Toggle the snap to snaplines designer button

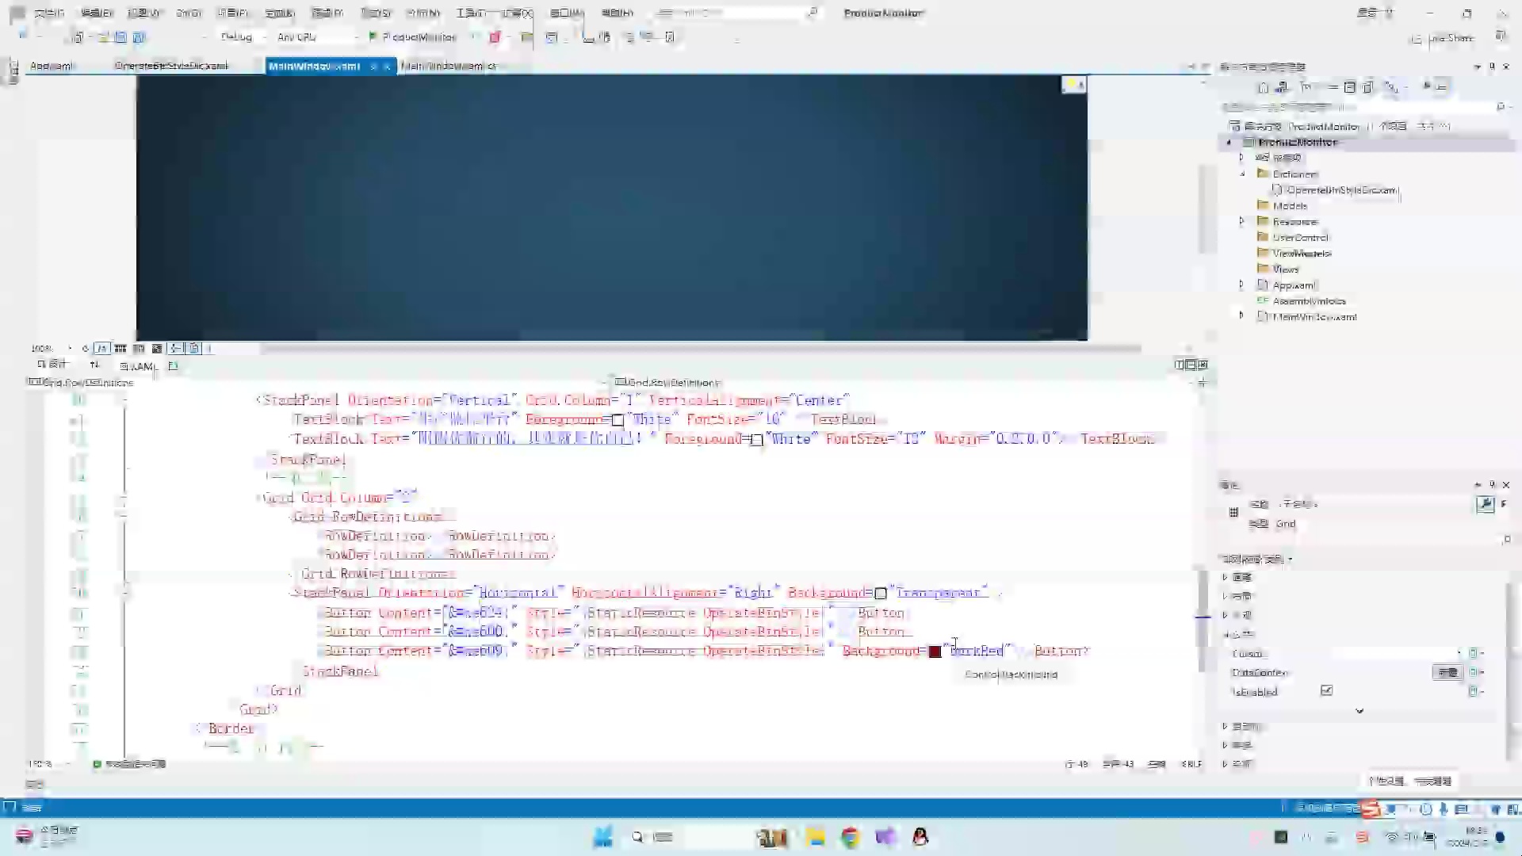tap(176, 349)
